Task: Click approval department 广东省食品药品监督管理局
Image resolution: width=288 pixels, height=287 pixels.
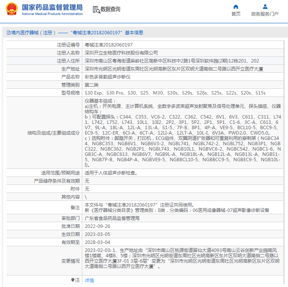Action: 112,218
